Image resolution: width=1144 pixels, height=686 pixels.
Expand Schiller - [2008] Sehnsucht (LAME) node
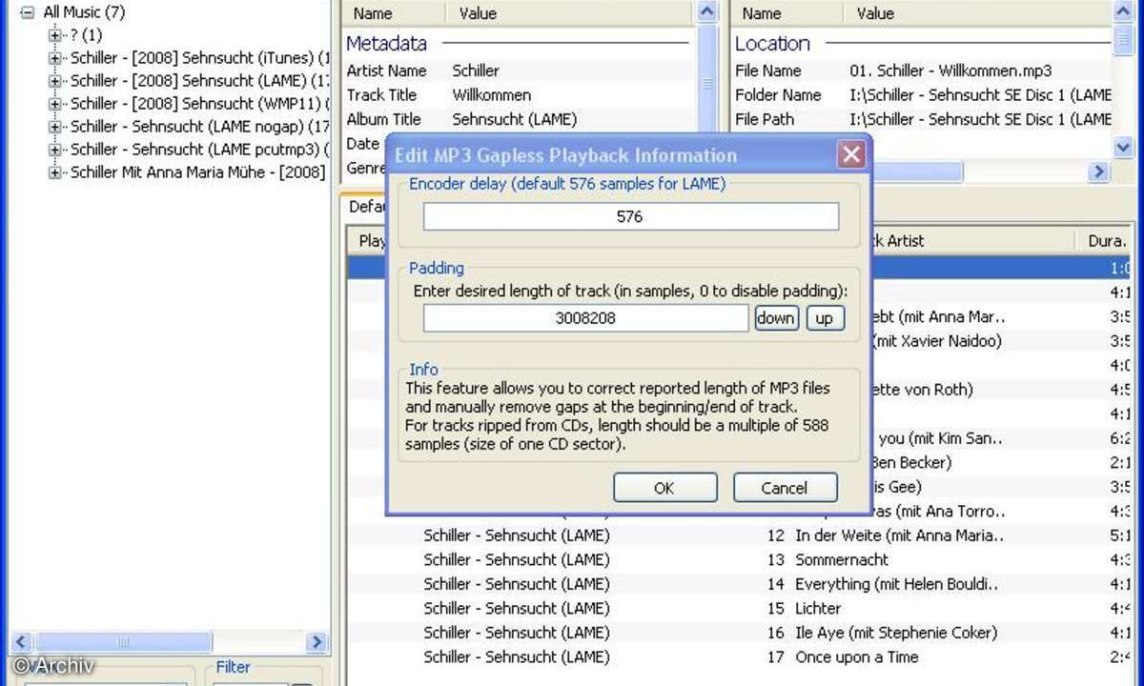pyautogui.click(x=54, y=81)
